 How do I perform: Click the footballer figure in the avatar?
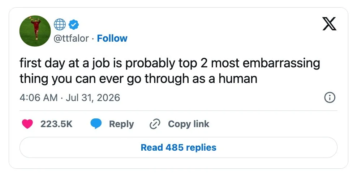coord(36,29)
